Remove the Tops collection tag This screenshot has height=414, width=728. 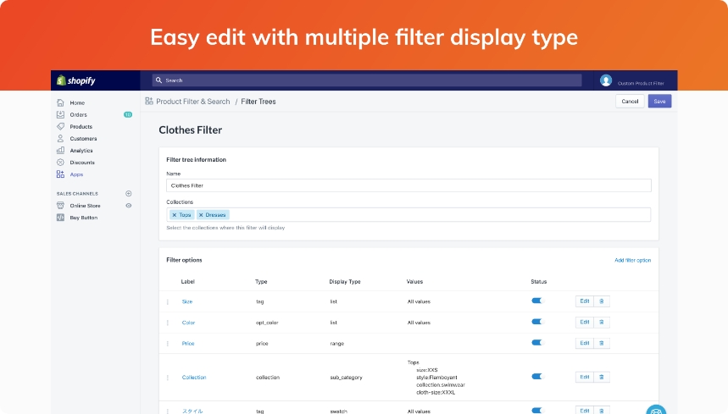click(x=175, y=215)
